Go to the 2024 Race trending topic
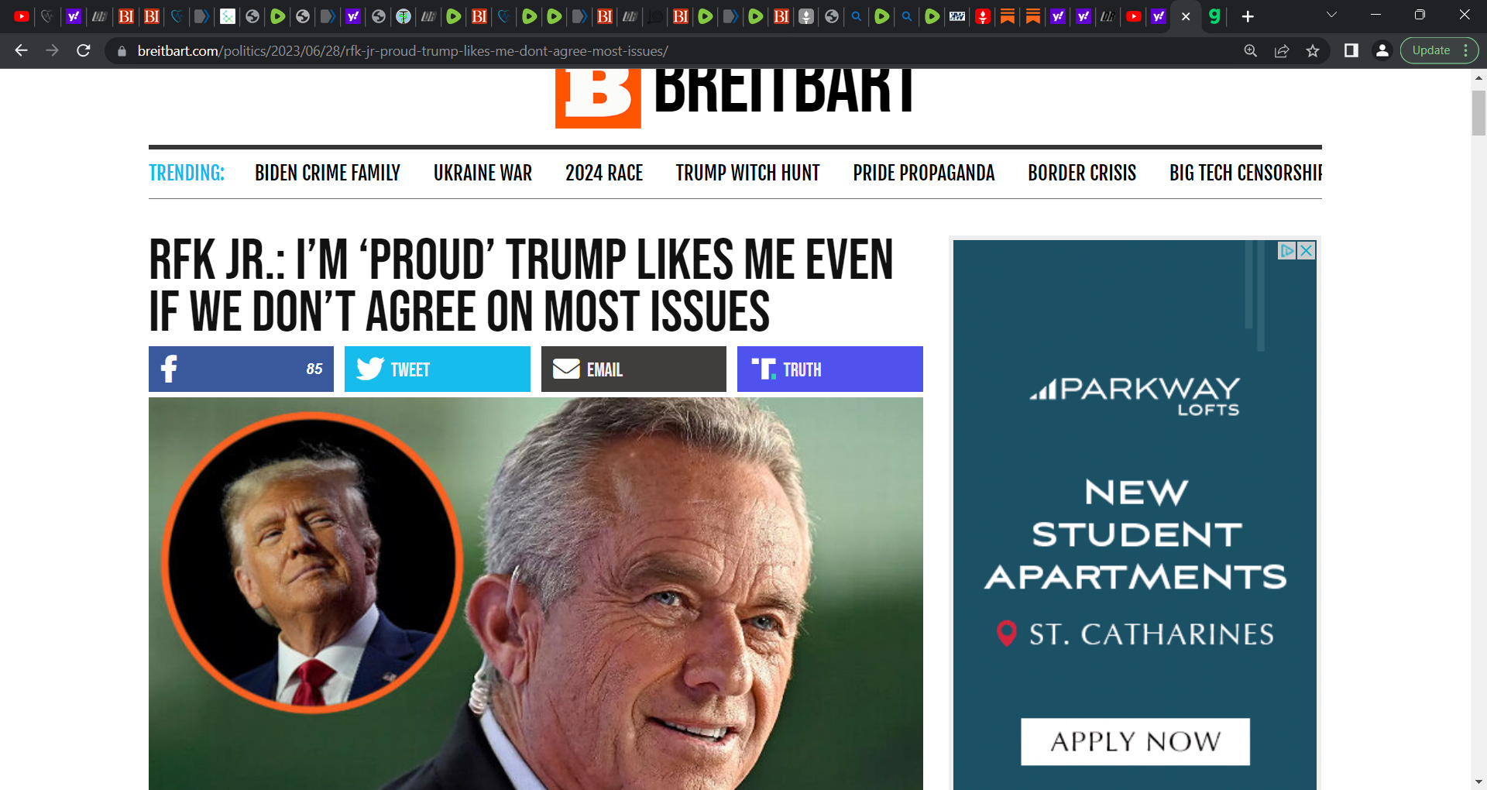The width and height of the screenshot is (1487, 790). (604, 173)
